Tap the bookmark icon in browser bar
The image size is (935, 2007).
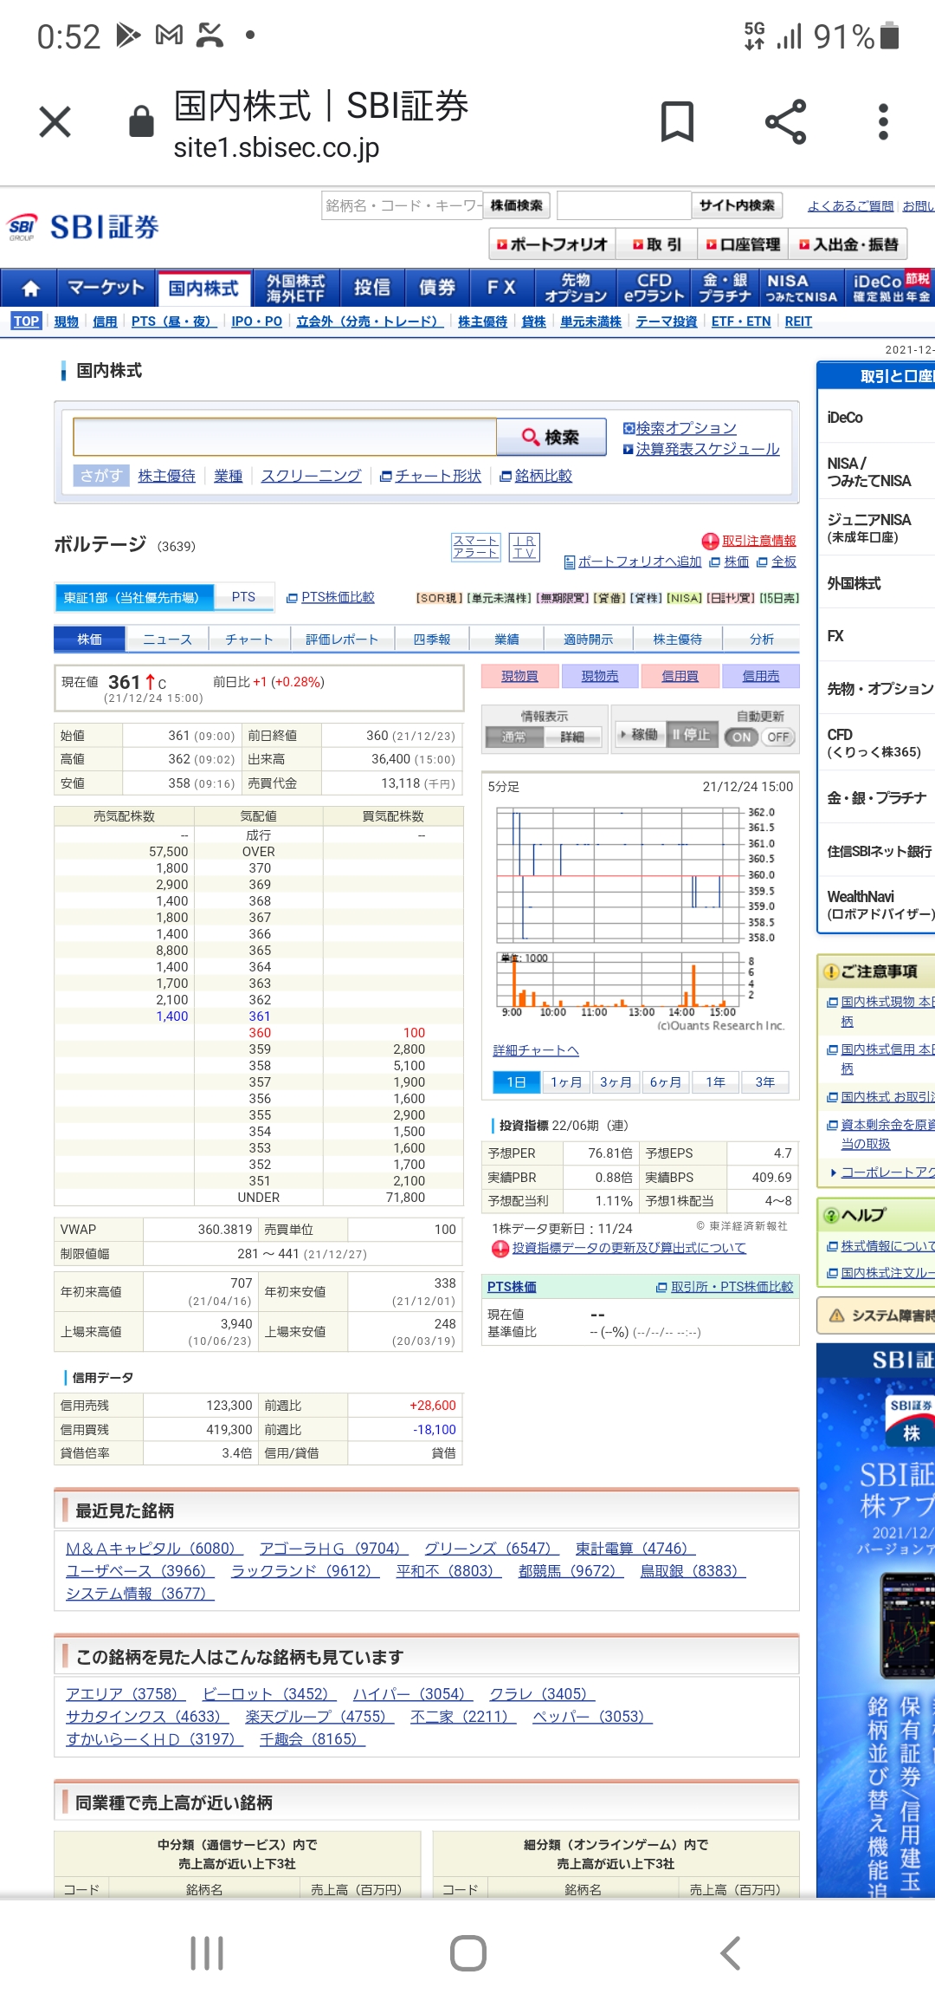point(677,121)
